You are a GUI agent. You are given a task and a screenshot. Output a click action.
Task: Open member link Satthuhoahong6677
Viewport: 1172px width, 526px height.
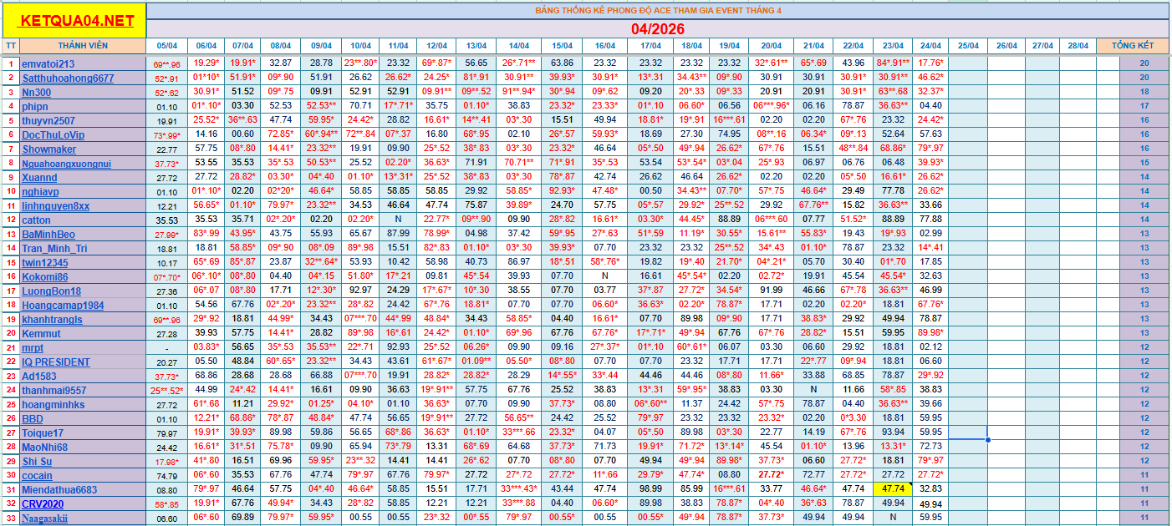[68, 78]
